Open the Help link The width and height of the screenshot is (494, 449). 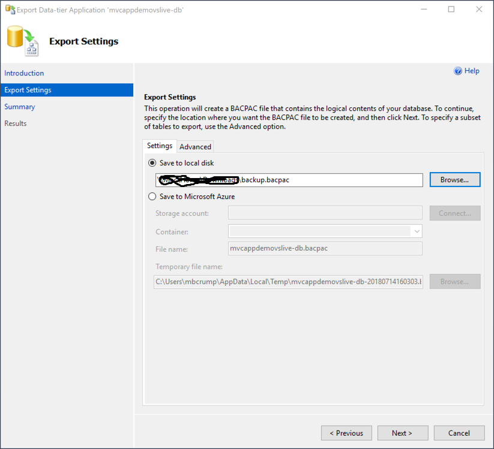[471, 71]
